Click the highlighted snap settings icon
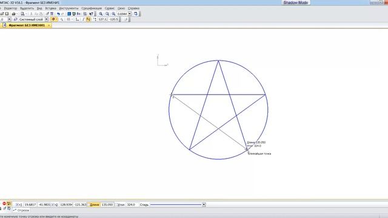Image resolution: width=388 pixels, height=218 pixels. pos(53,19)
